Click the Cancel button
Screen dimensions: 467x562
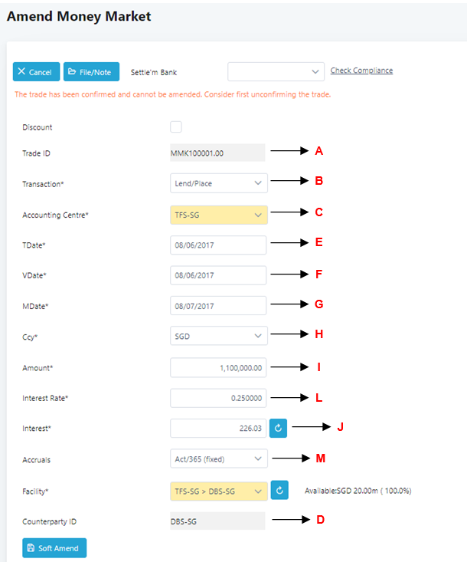click(36, 71)
